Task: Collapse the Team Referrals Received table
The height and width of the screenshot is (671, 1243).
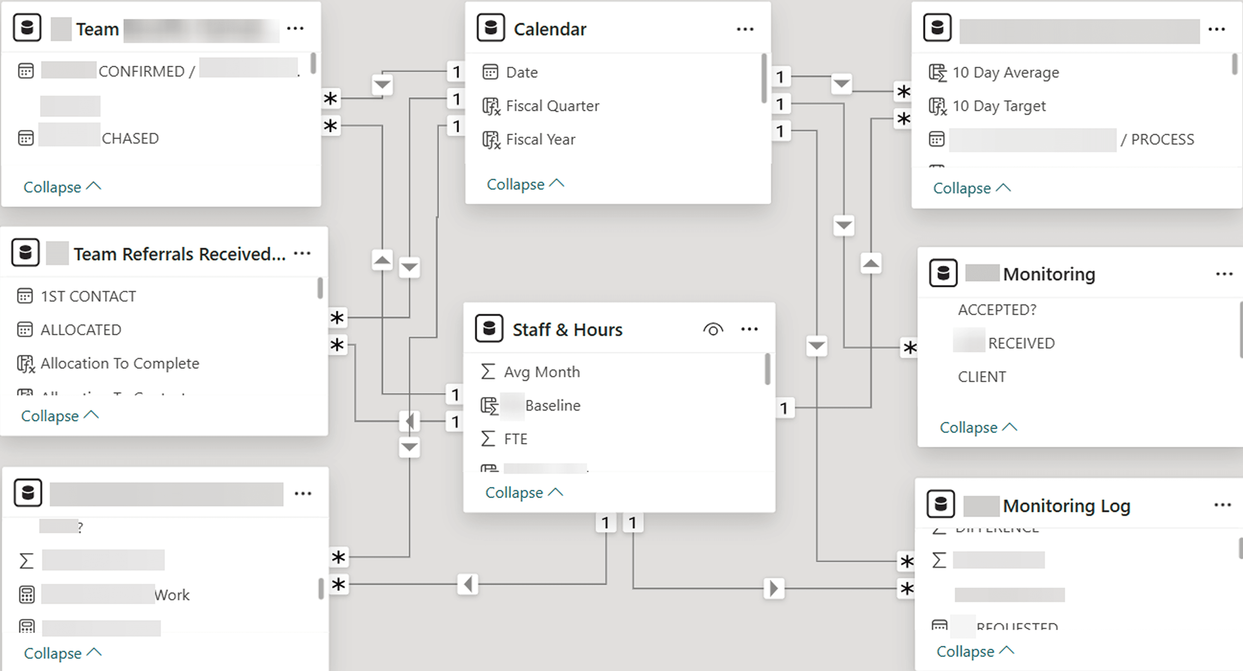Action: coord(59,415)
